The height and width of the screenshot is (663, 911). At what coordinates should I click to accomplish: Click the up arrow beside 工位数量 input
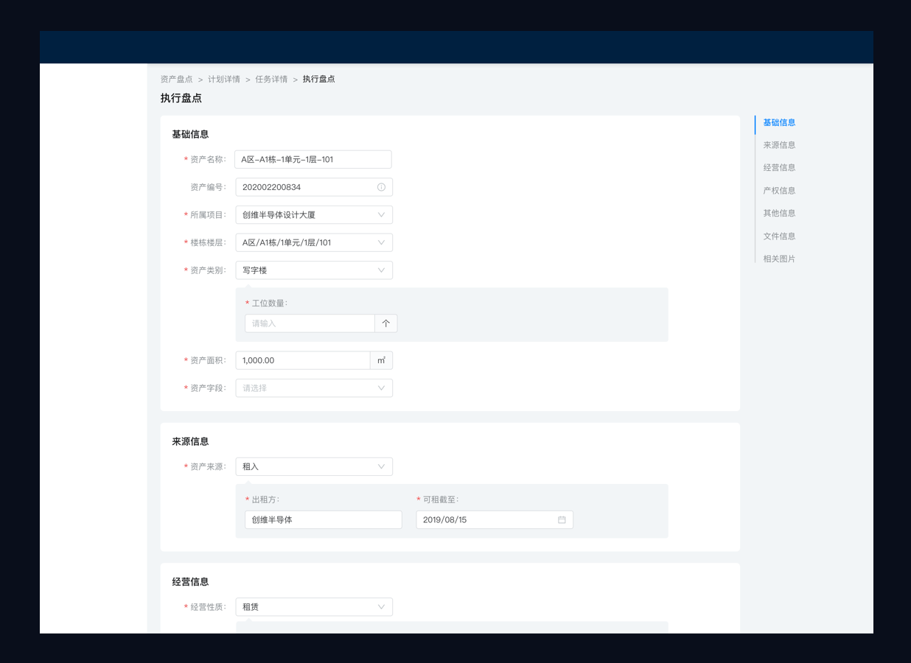pyautogui.click(x=385, y=323)
